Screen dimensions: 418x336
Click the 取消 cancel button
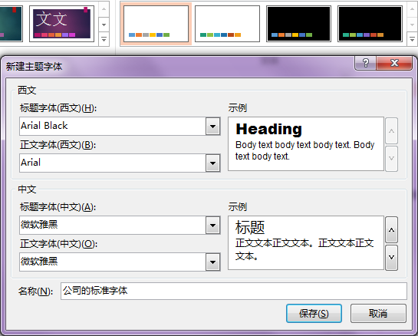pos(378,313)
